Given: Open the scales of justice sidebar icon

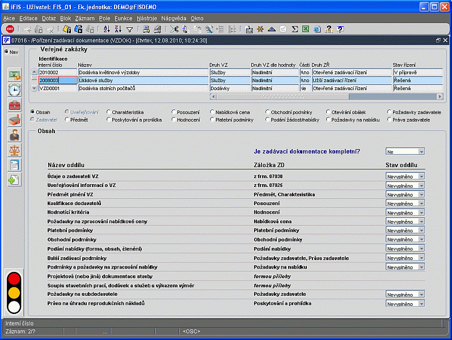Looking at the screenshot, I should pyautogui.click(x=14, y=150).
